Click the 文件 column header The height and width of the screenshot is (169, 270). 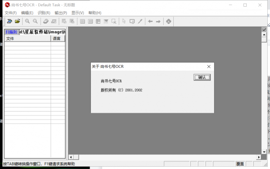(x=27, y=39)
